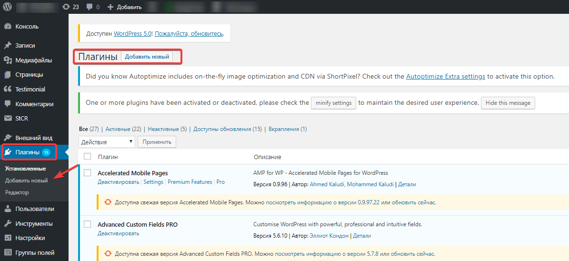Screen dimensions: 569x261
Task: Click the WordPress logo icon in the admin bar
Action: click(x=8, y=7)
